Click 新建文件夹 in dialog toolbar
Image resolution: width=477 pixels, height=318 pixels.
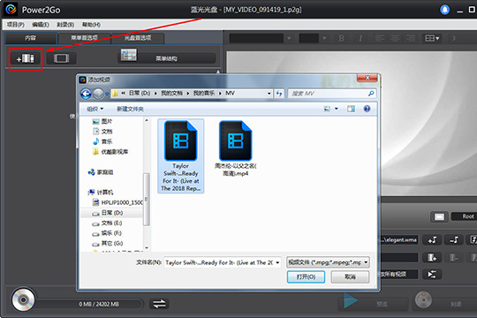tap(130, 109)
